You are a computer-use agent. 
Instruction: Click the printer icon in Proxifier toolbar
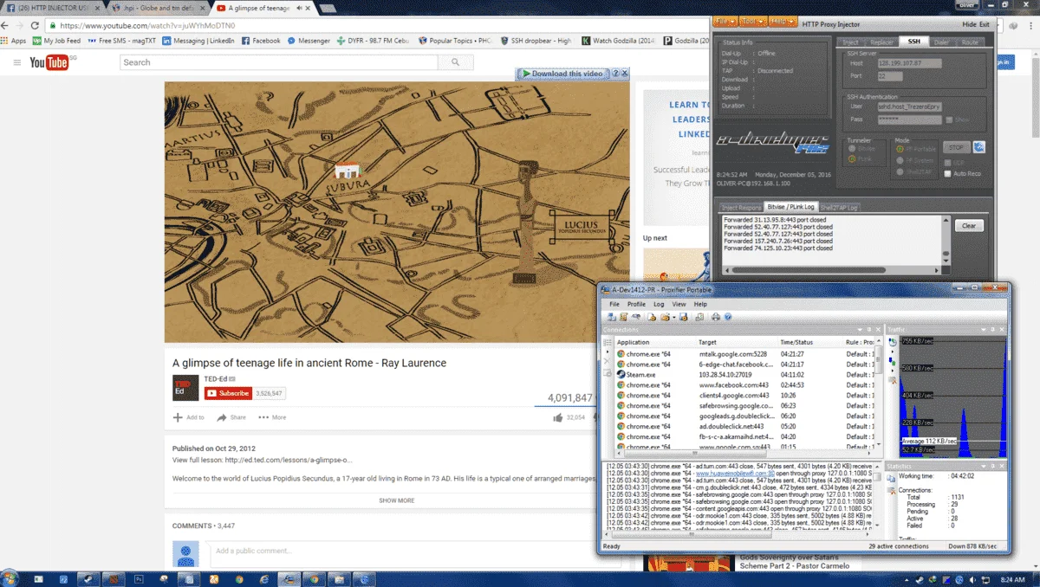tap(716, 317)
